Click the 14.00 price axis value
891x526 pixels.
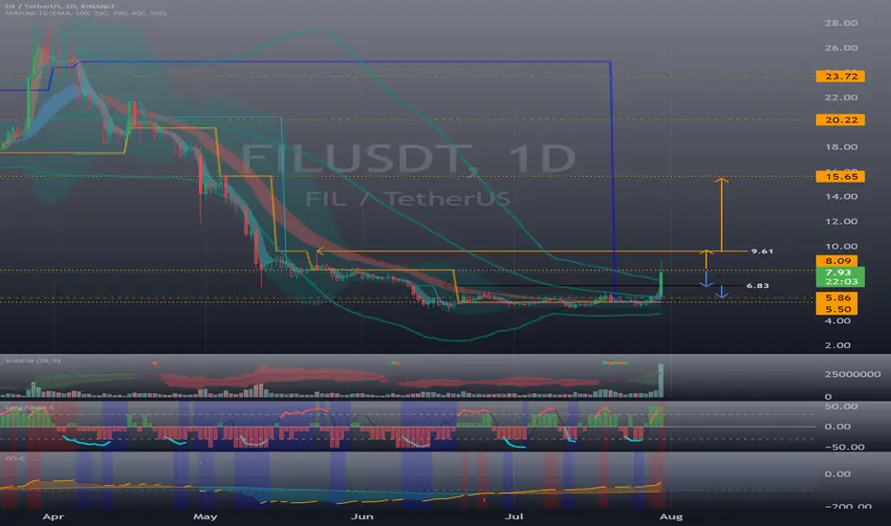tap(841, 196)
